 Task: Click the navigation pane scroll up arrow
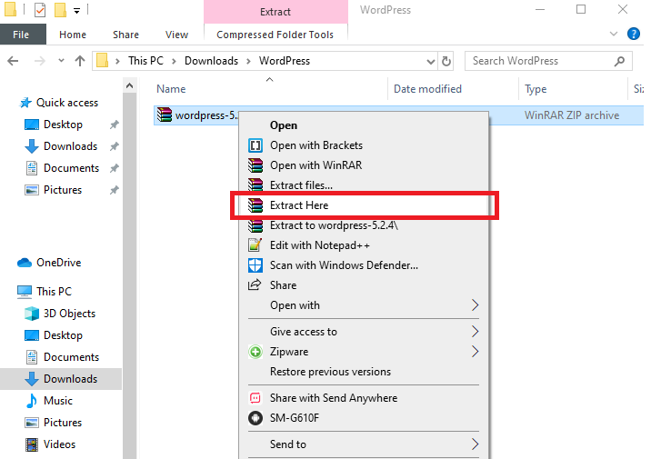pos(129,86)
